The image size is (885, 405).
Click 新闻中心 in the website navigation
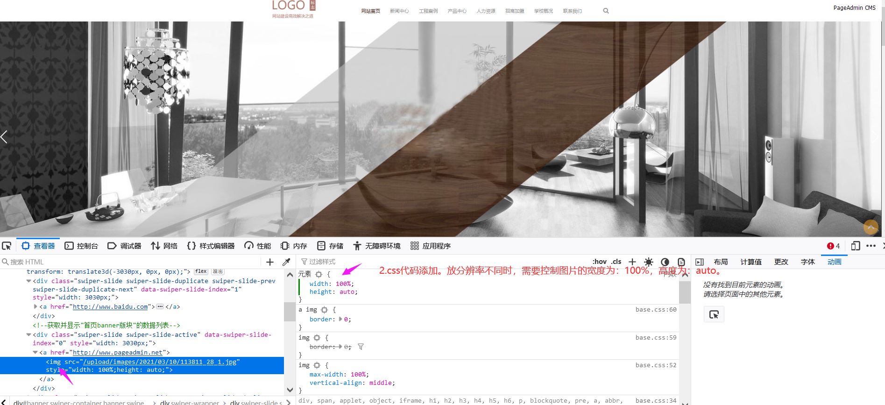399,11
